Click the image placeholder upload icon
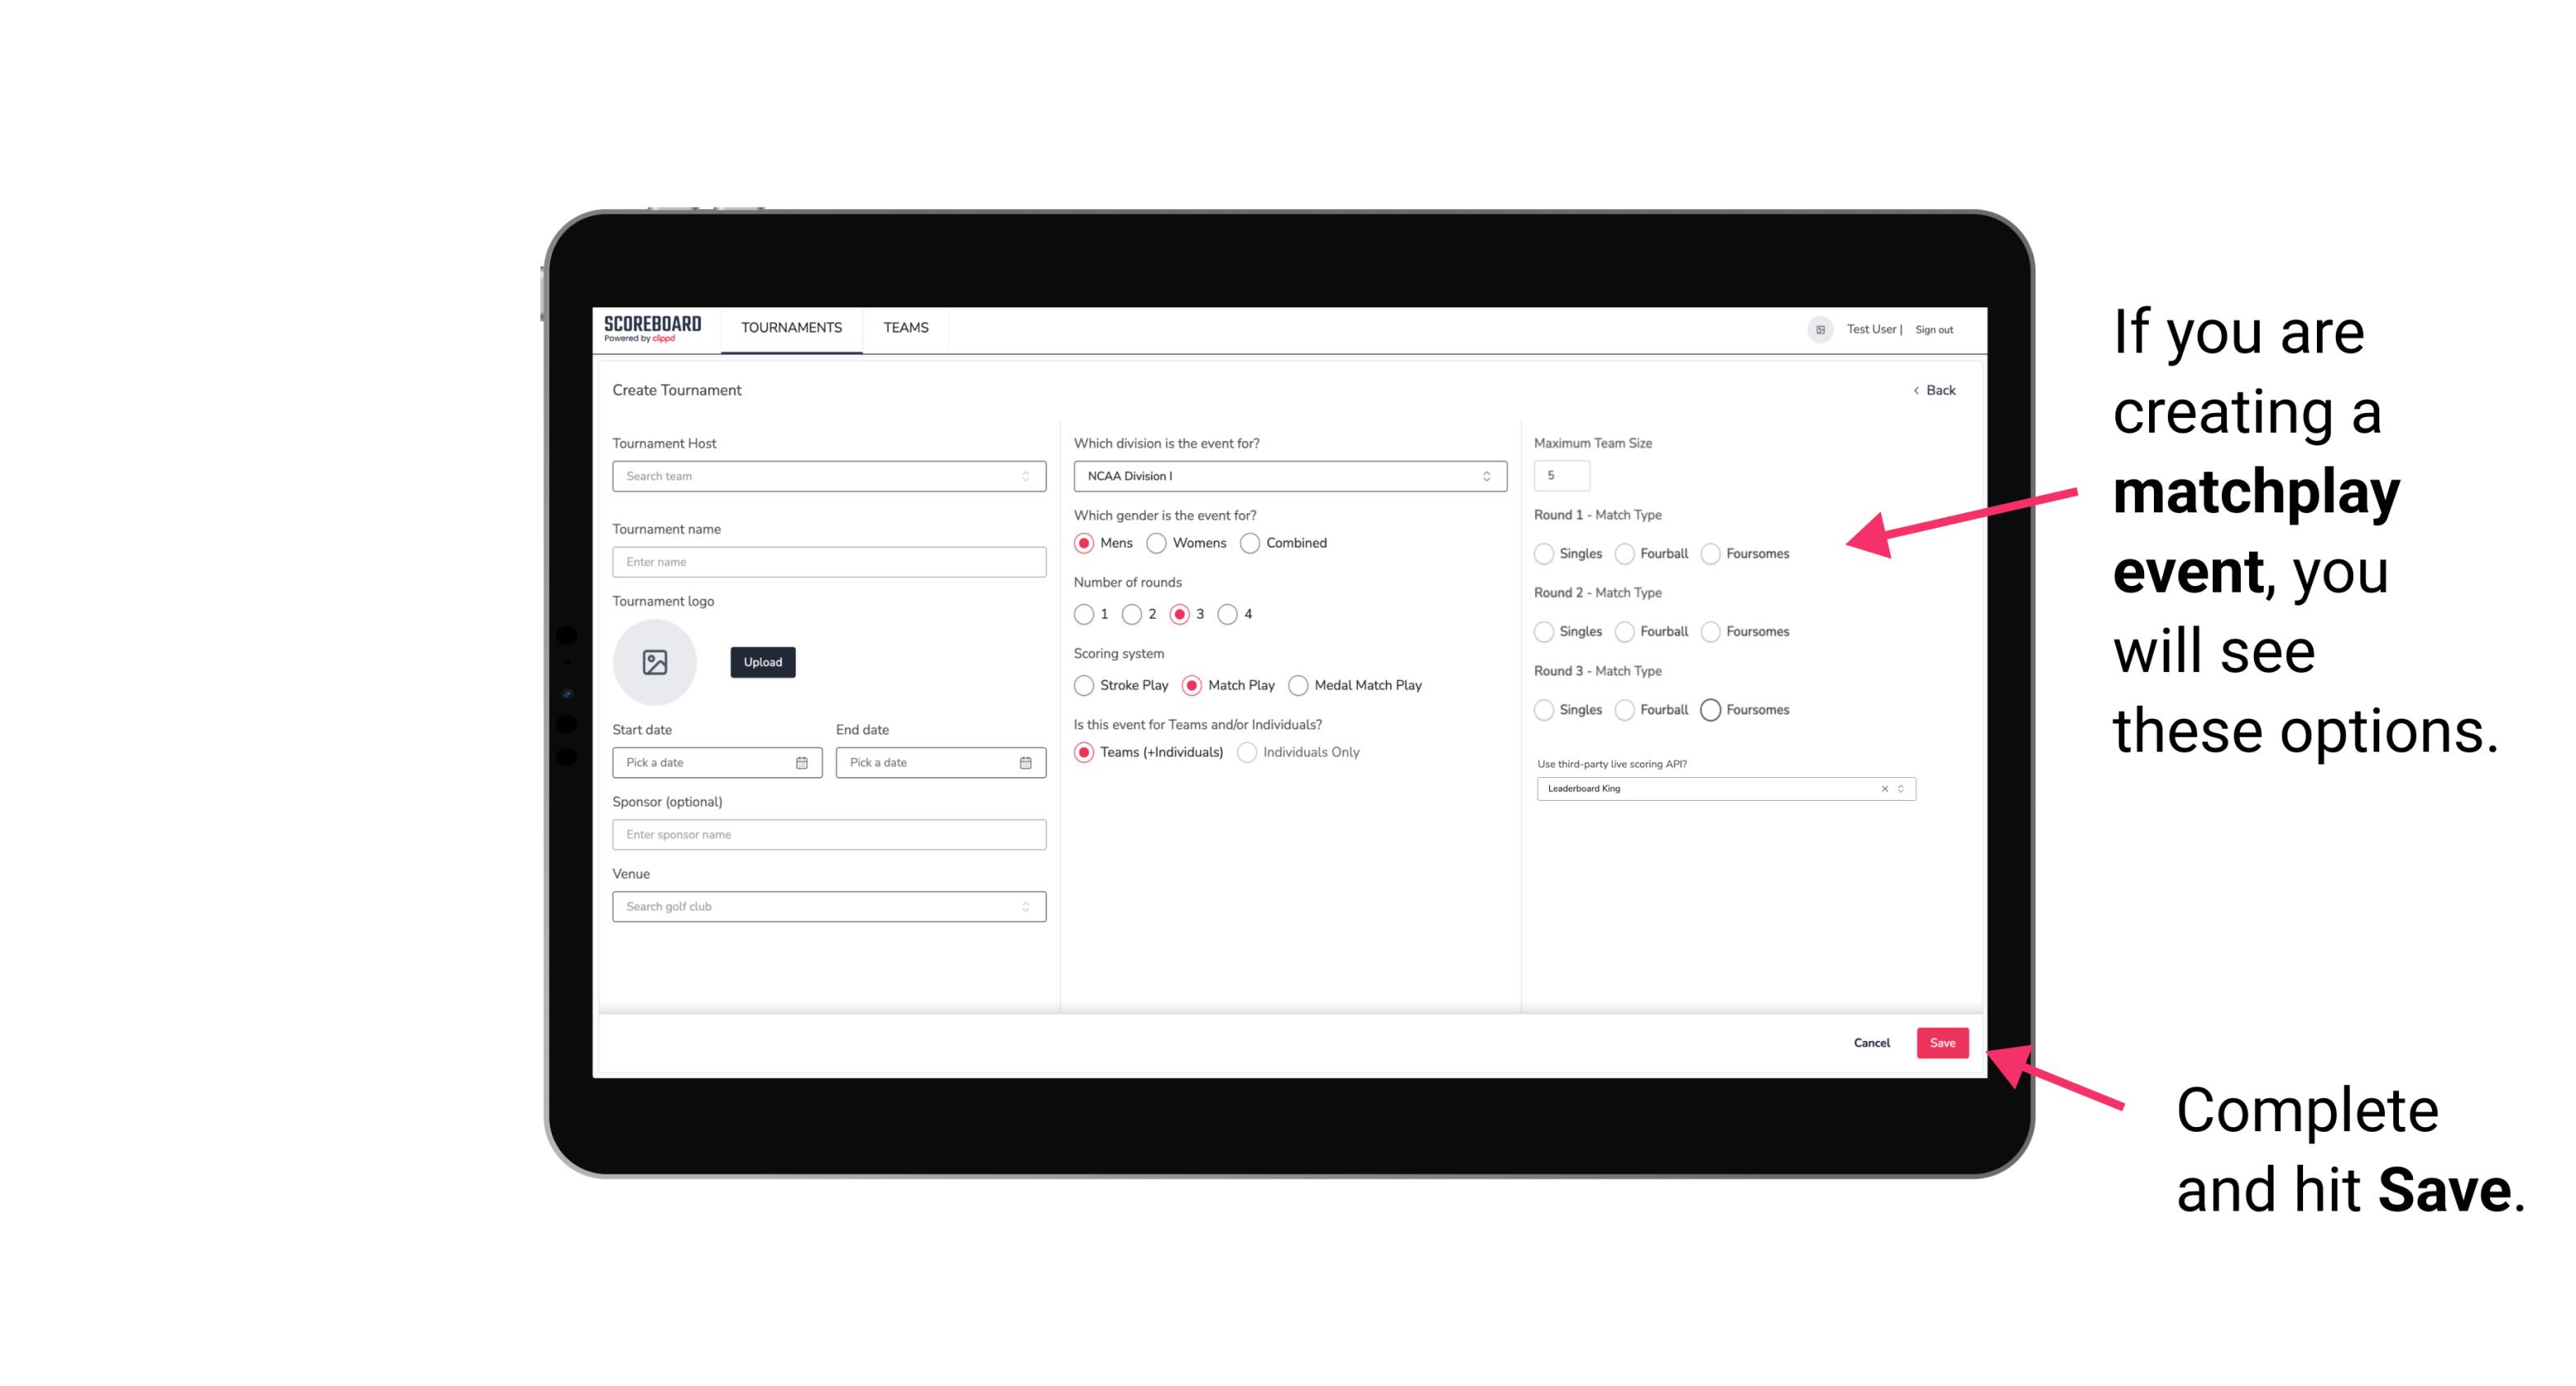 click(x=655, y=662)
